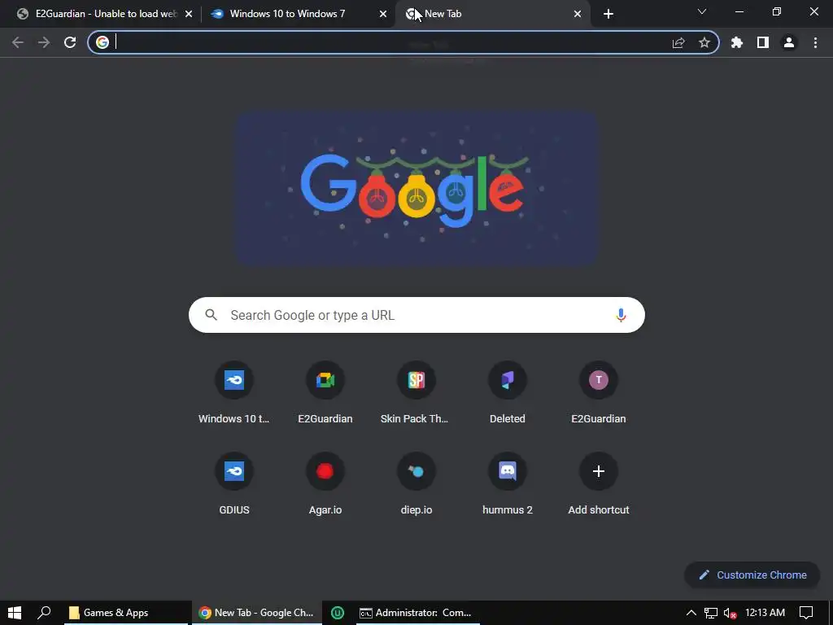Open the E2Guardian shortcut with T icon
Viewport: 833px width, 625px height.
pos(598,394)
